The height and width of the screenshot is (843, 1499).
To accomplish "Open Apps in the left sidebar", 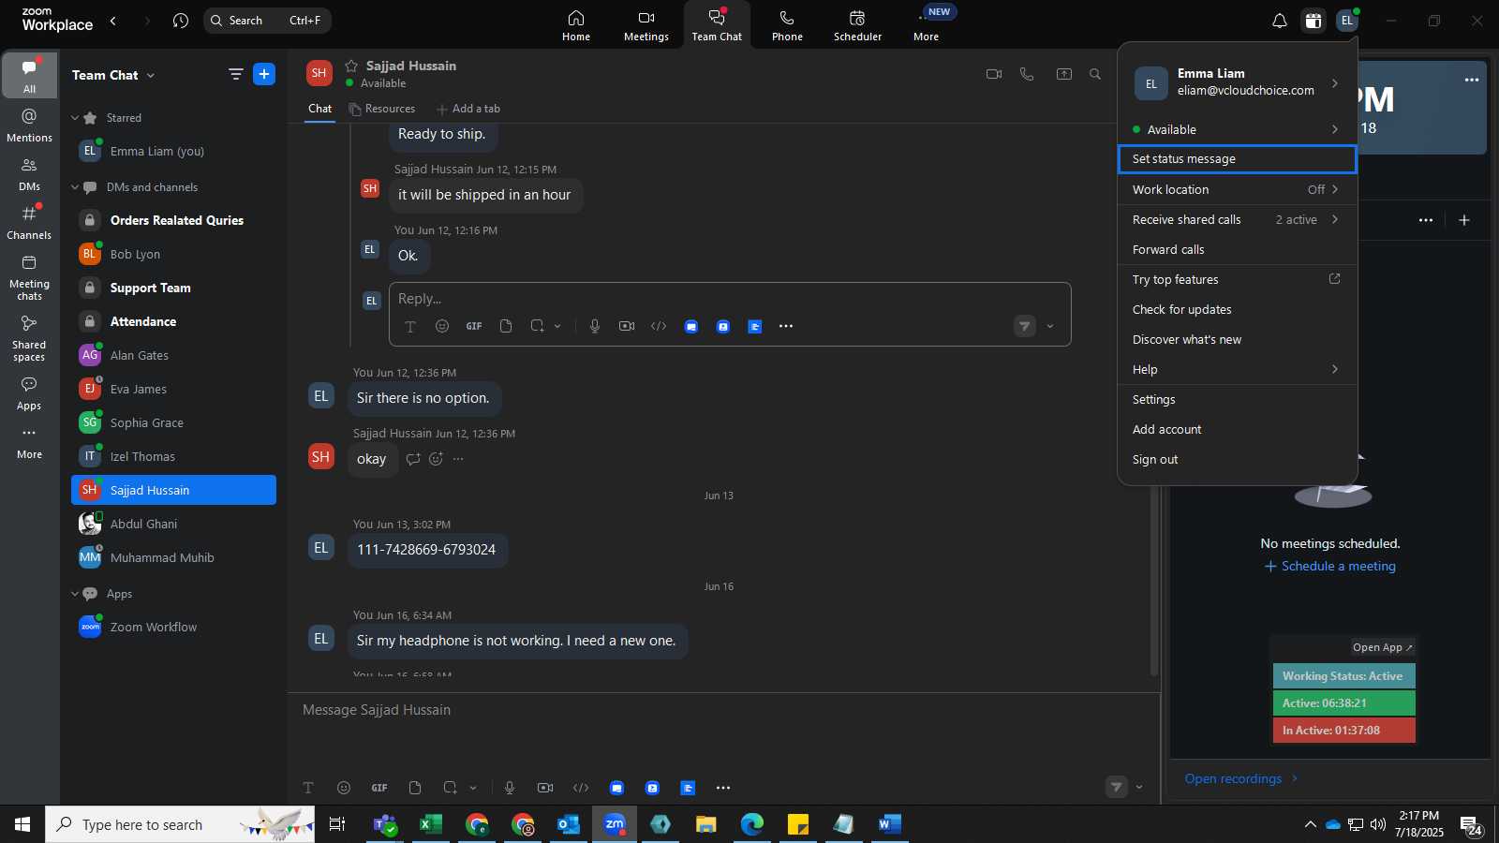I will point(29,392).
